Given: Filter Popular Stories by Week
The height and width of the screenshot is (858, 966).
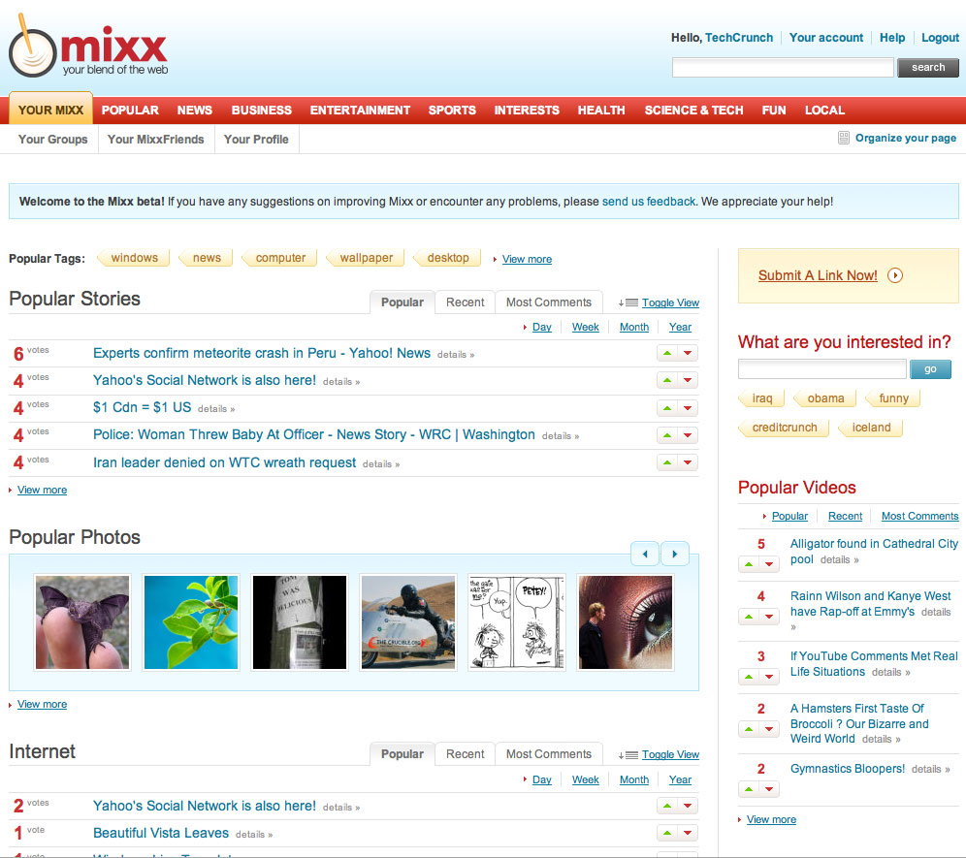Looking at the screenshot, I should tap(585, 327).
